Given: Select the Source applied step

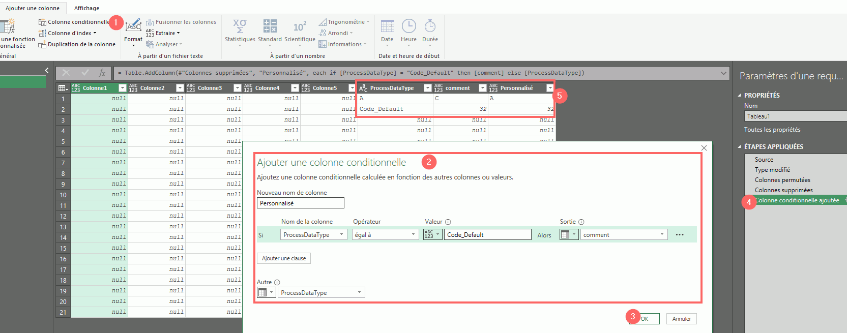Looking at the screenshot, I should [764, 160].
